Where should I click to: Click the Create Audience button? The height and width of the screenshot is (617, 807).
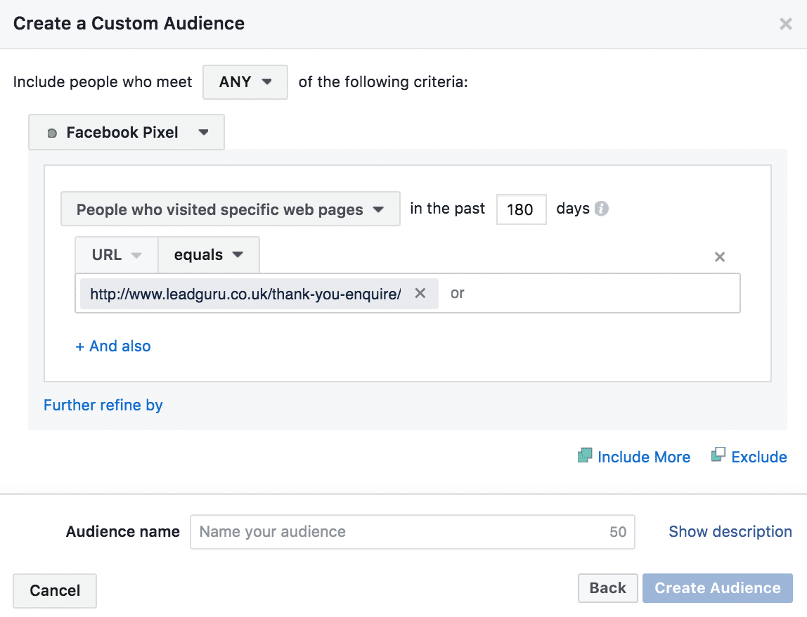718,588
